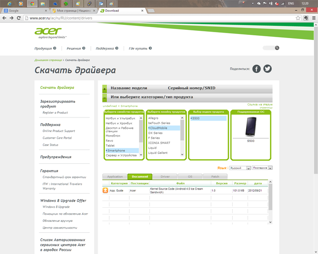
Task: Open the Register a Product link
Action: pos(55,112)
